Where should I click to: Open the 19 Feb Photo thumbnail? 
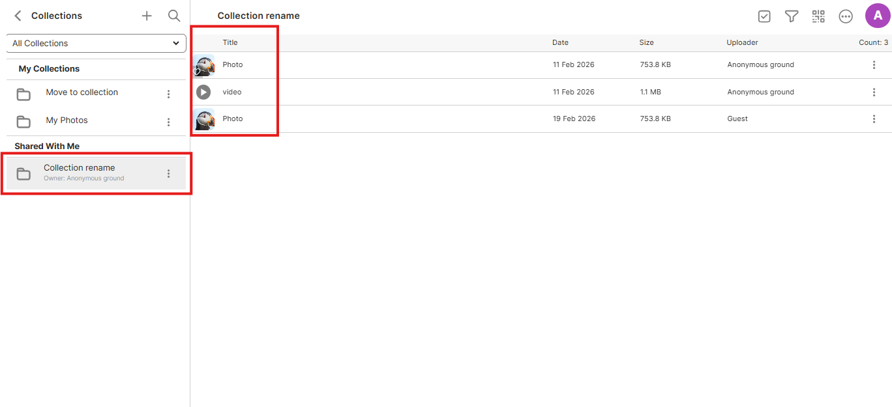tap(205, 119)
